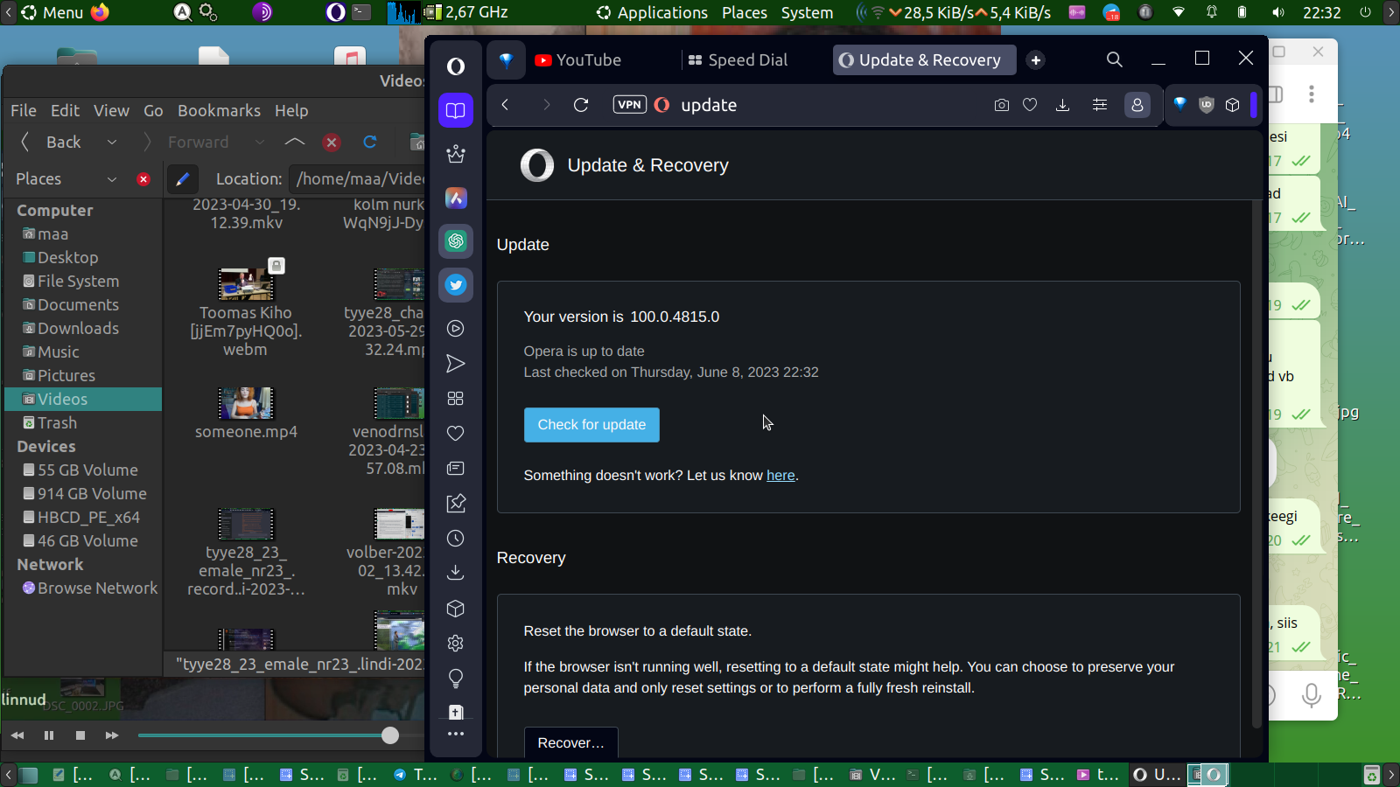Reload the Update & Recovery page
The image size is (1400, 787).
581,105
